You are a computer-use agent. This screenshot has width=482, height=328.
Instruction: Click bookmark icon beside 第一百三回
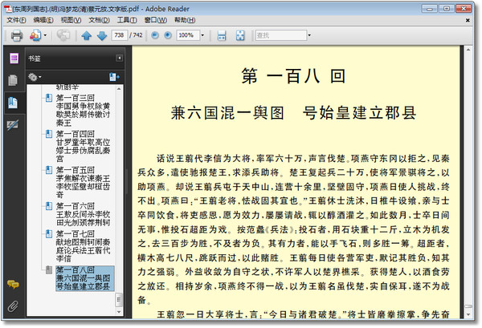click(48, 98)
